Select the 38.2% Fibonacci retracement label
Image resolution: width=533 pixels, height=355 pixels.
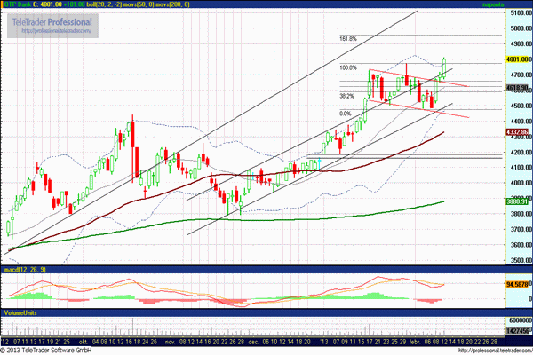[x=347, y=96]
